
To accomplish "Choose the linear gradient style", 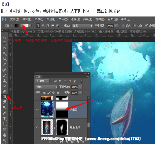I will coord(38,26).
